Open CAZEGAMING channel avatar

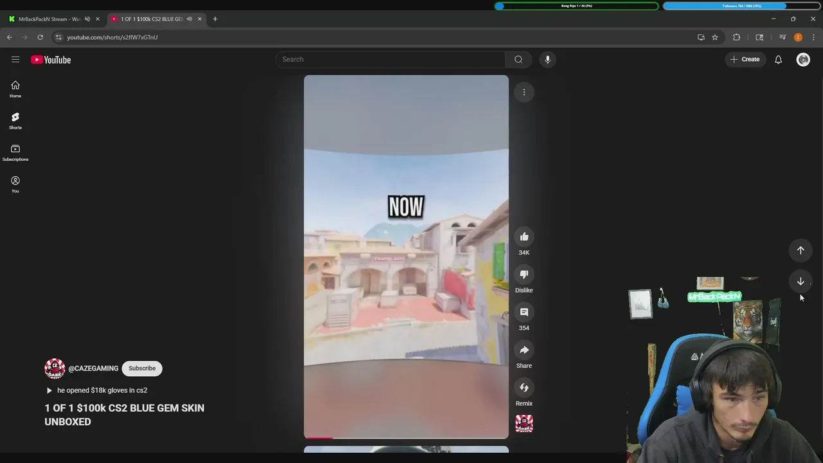click(55, 368)
